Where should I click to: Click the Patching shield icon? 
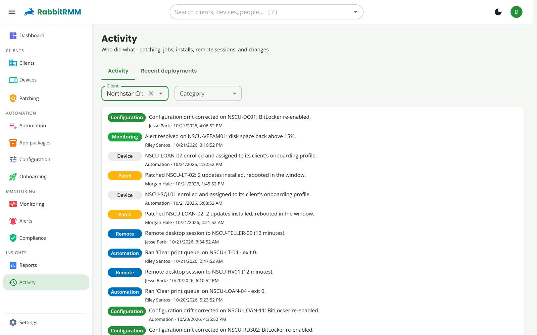pos(13,98)
